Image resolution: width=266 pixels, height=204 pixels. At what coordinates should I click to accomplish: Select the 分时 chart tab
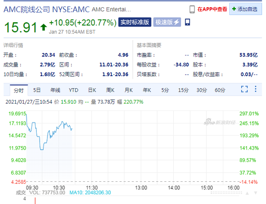pyautogui.click(x=19, y=90)
